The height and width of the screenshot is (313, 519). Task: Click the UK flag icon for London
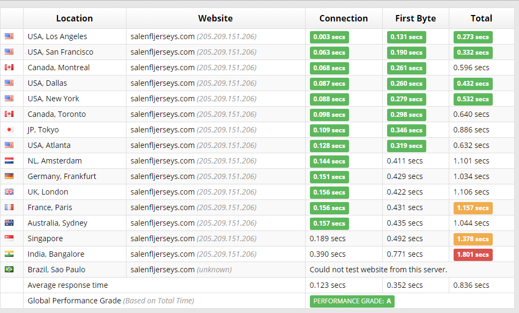coord(9,191)
